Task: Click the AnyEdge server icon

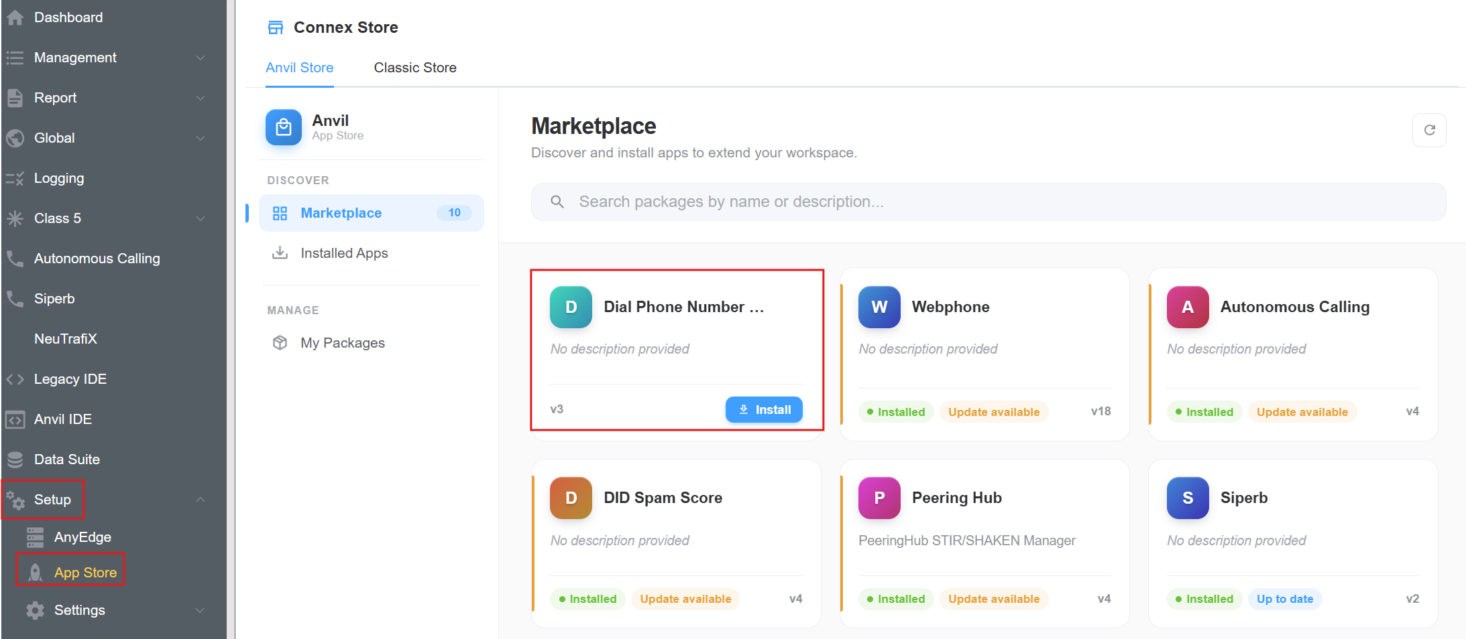Action: (x=35, y=537)
